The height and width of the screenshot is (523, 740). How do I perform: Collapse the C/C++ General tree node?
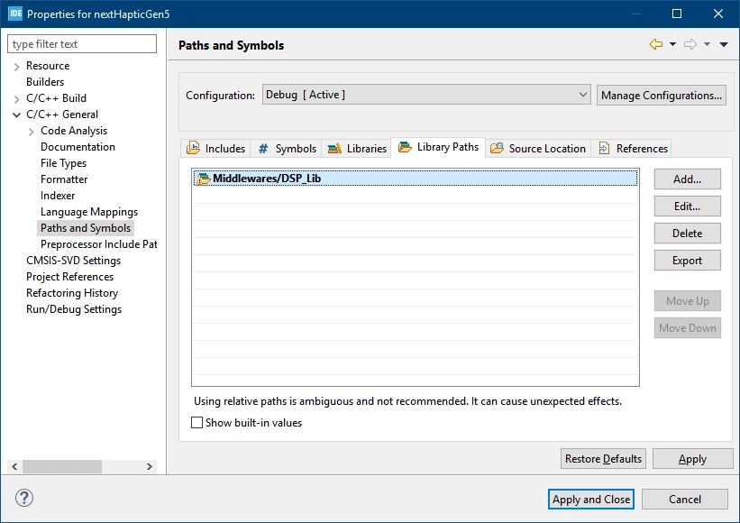(x=16, y=115)
